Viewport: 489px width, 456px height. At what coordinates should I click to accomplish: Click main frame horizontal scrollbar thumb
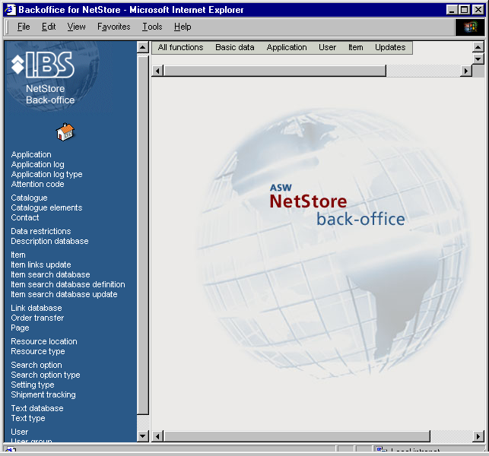coord(297,436)
